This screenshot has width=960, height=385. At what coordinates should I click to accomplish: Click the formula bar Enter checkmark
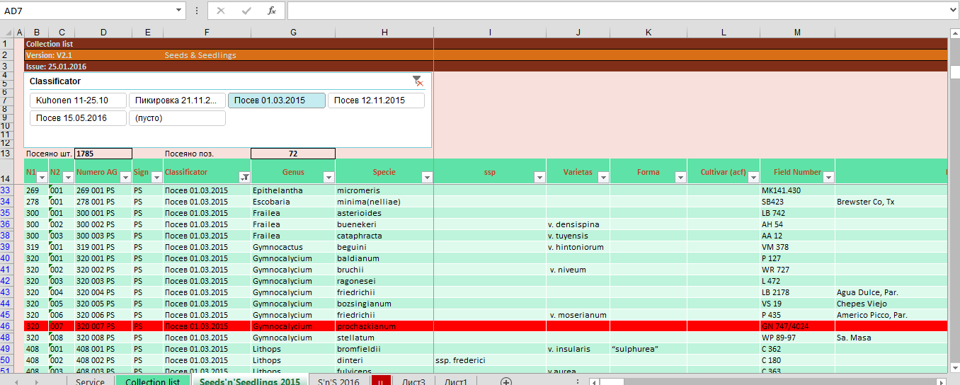[246, 11]
